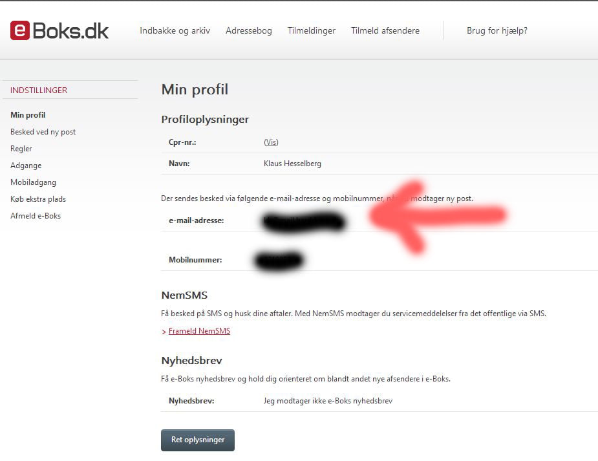Click Afmeld e-Boks in sidebar
Screen dimensions: 598x461
pyautogui.click(x=36, y=216)
